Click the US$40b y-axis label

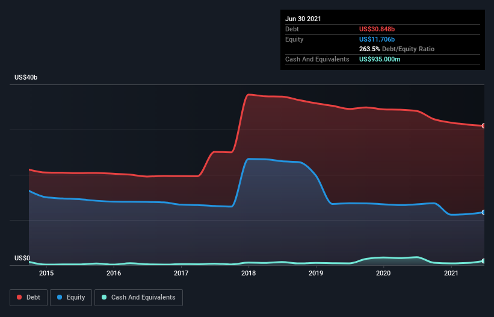(26, 77)
